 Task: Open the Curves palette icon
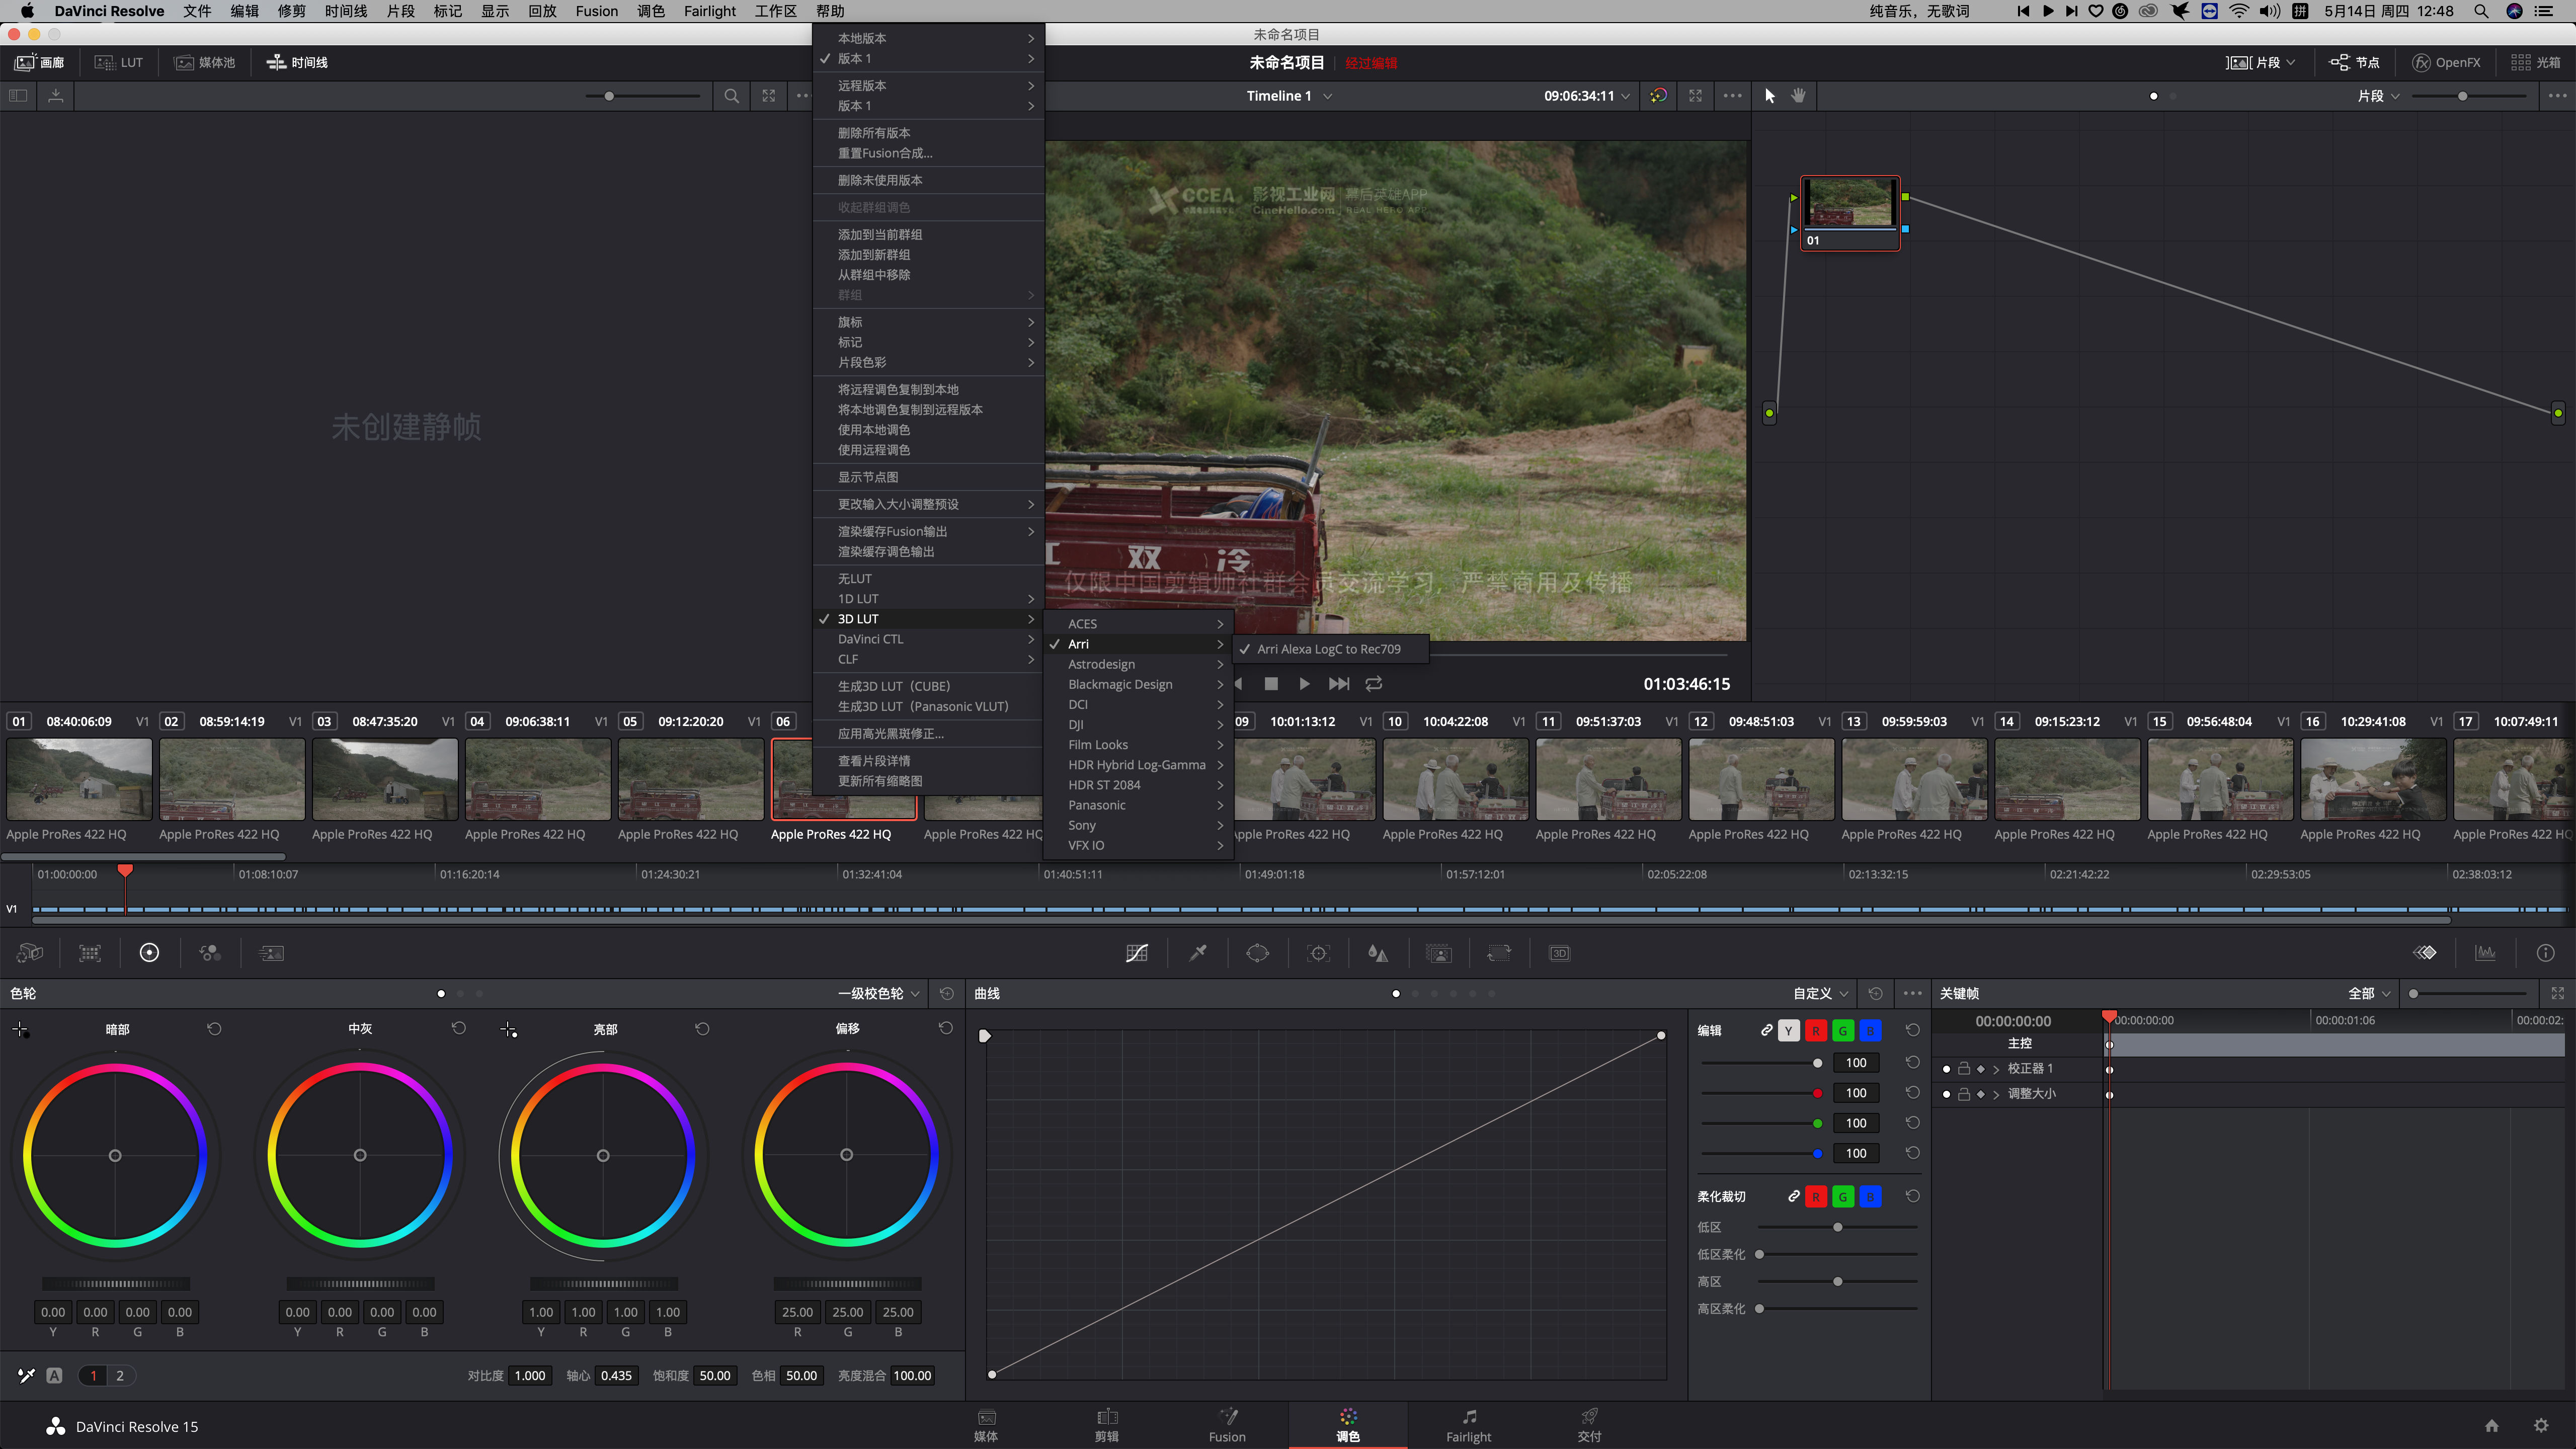click(1136, 953)
